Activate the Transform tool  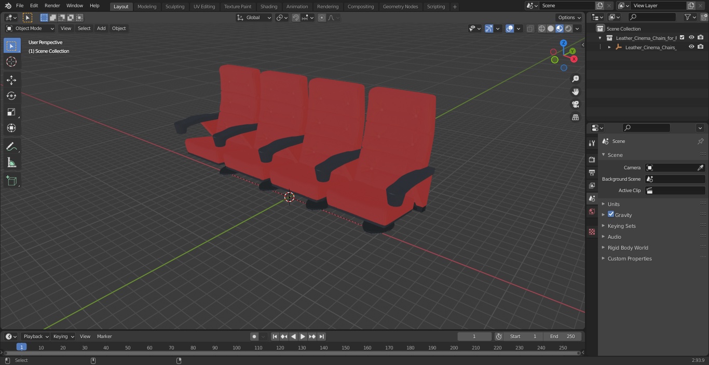(x=11, y=128)
